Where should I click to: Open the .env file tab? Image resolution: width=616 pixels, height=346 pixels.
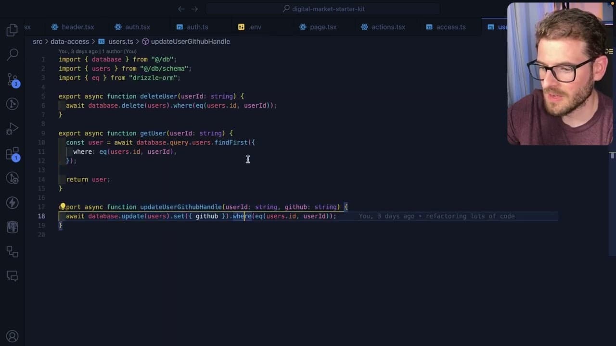(x=250, y=27)
